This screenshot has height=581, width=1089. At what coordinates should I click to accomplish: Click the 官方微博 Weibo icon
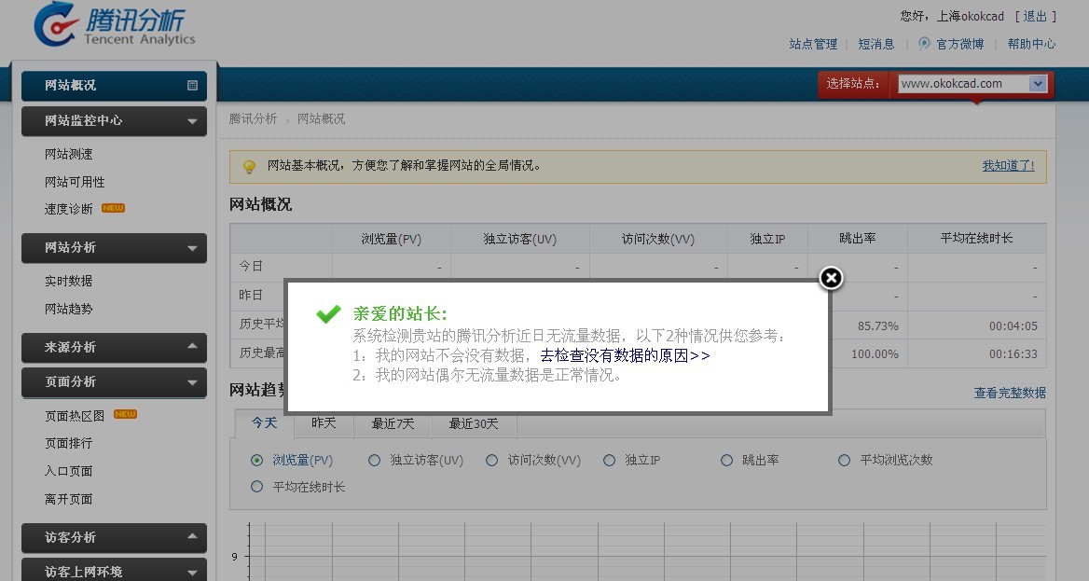pyautogui.click(x=924, y=44)
